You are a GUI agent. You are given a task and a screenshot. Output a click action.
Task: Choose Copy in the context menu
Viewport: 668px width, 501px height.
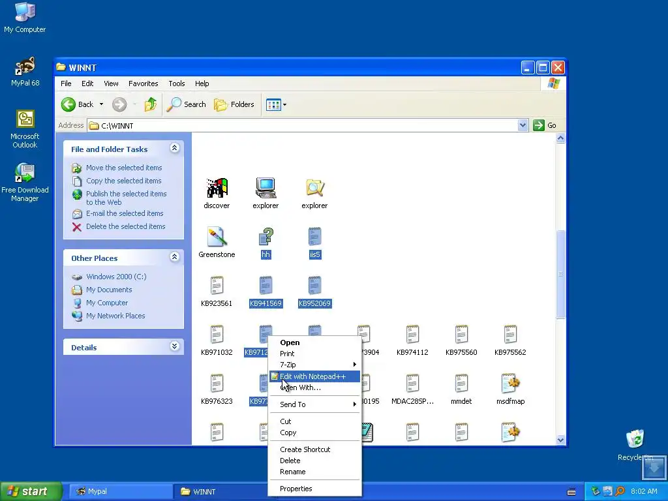(x=315, y=433)
